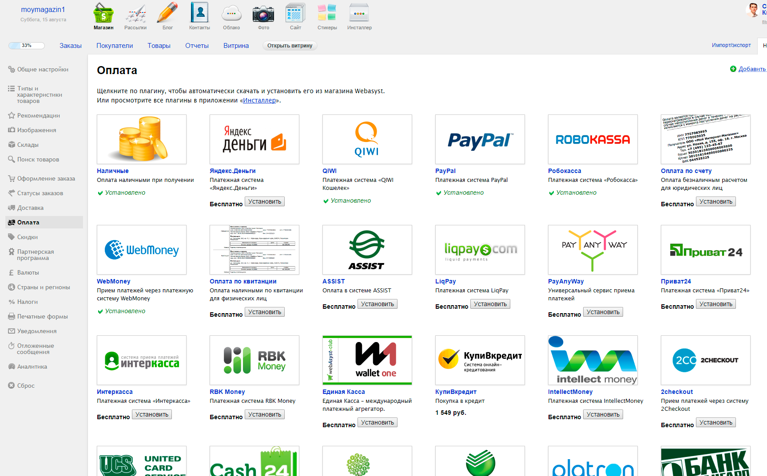Click the 33% setup progress bar

(27, 45)
